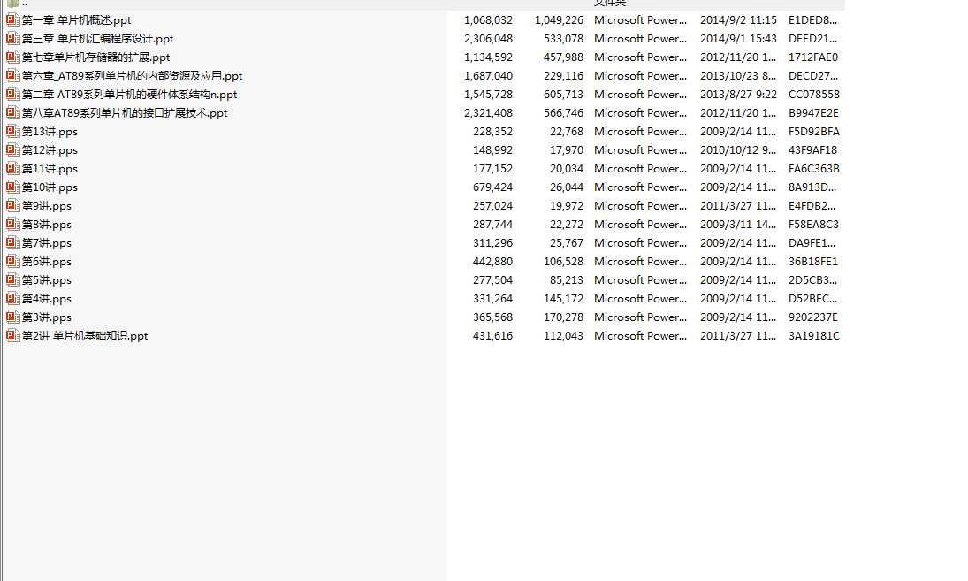The image size is (968, 581).
Task: Select the 第4讲.pps file name
Action: click(x=47, y=299)
